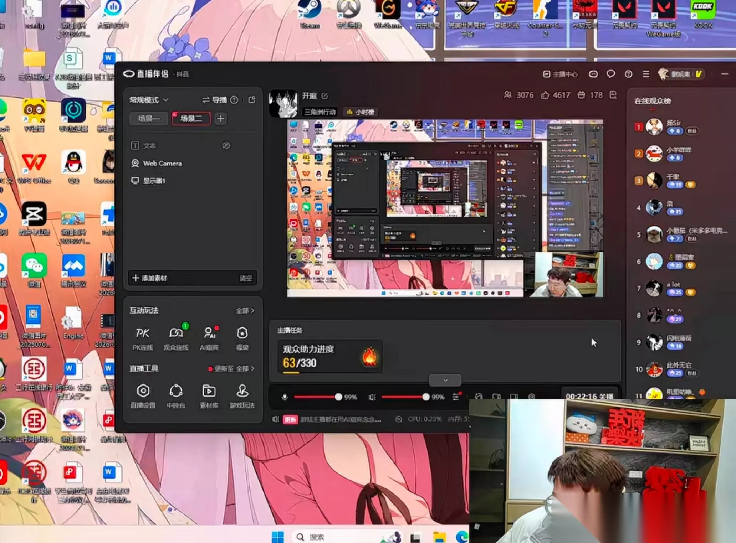Switch to 场景一 scene tab

[x=149, y=119]
